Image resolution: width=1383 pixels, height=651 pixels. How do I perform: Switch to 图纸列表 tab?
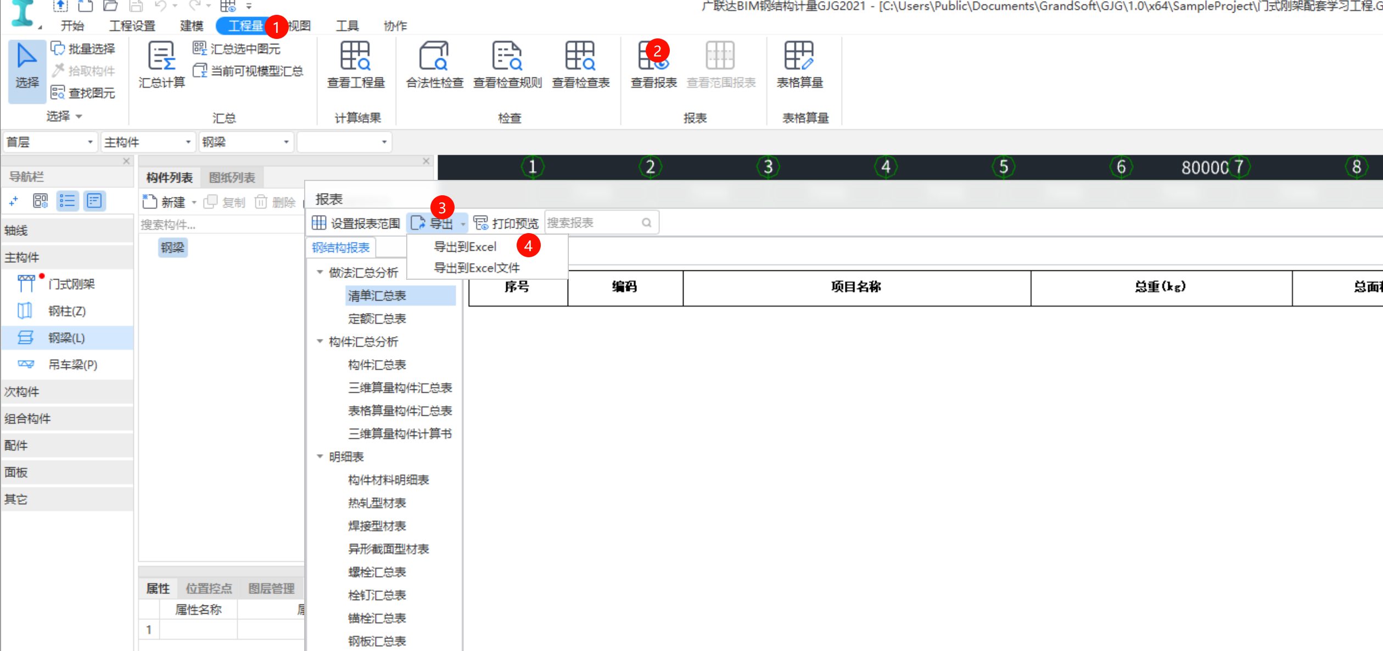pos(232,178)
